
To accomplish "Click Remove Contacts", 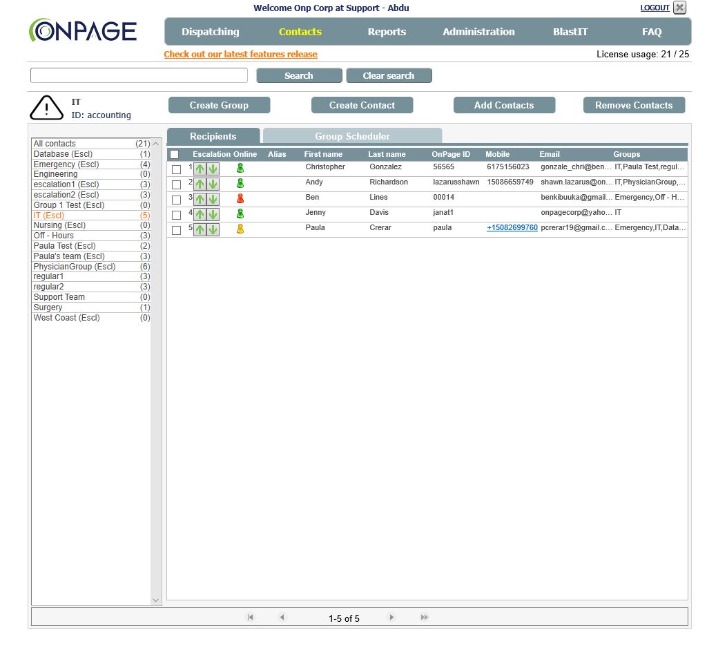I will coord(634,105).
